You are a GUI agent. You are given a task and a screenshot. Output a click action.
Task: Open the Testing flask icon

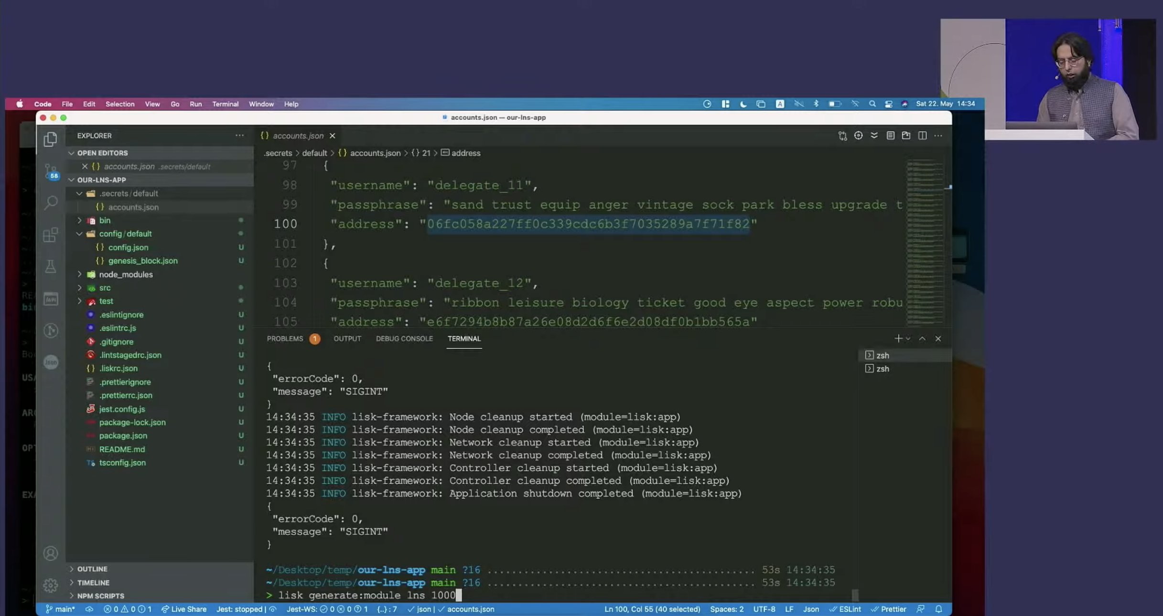(51, 266)
